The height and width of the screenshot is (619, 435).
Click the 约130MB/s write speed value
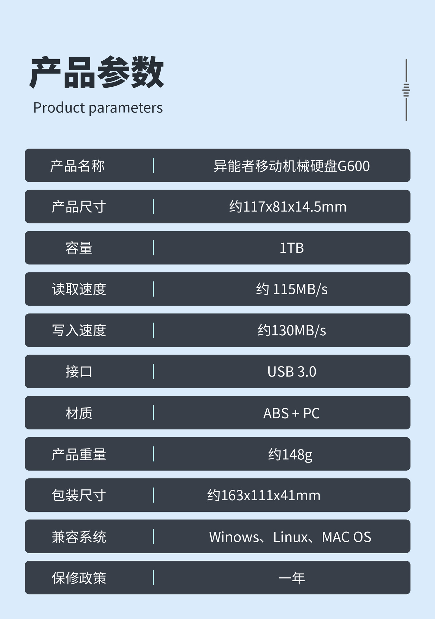pyautogui.click(x=292, y=330)
